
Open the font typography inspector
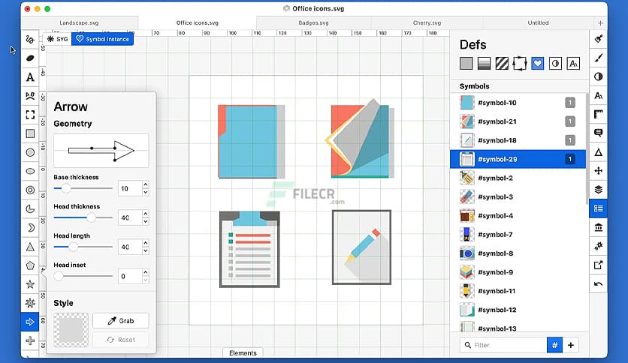[599, 95]
